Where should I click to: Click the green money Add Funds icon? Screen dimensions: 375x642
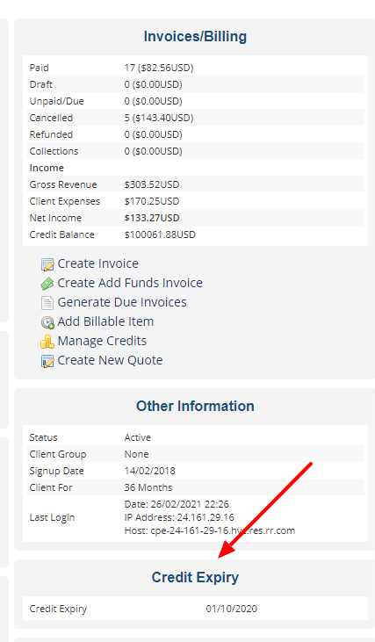point(47,284)
